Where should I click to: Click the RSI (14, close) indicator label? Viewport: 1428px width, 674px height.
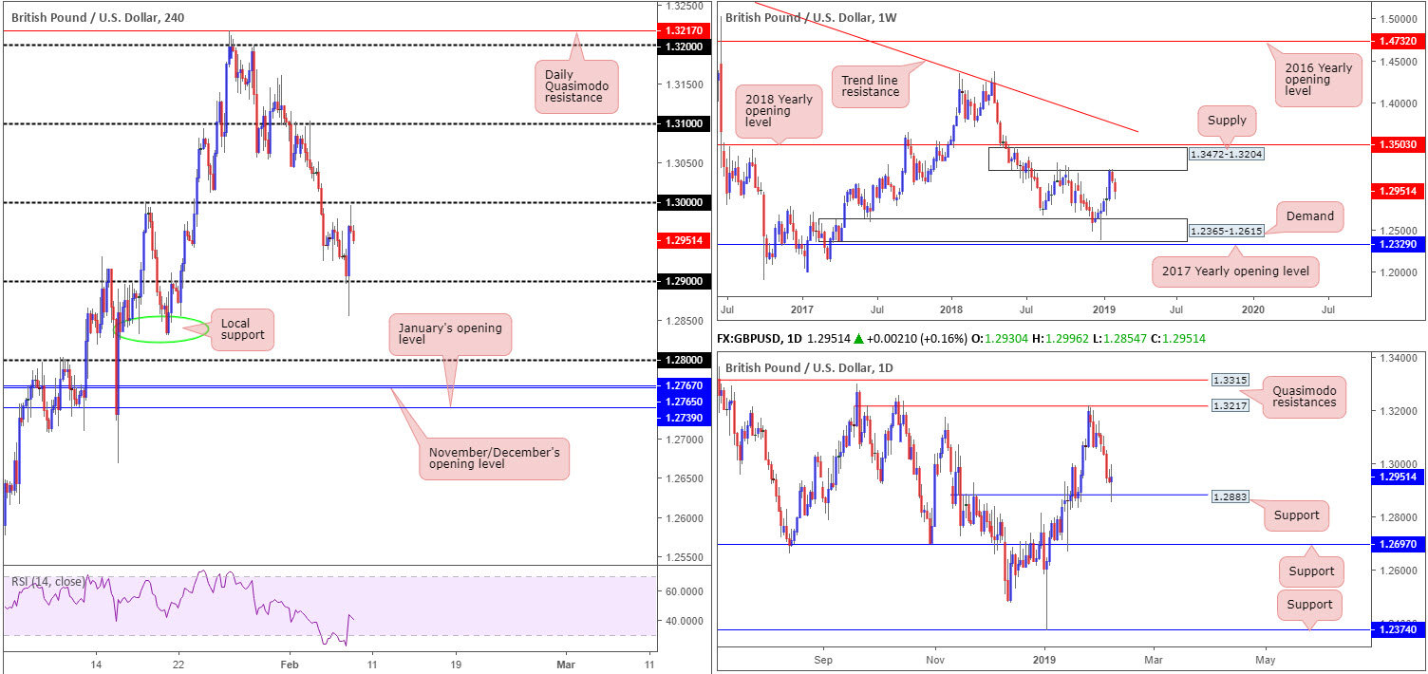[x=47, y=581]
